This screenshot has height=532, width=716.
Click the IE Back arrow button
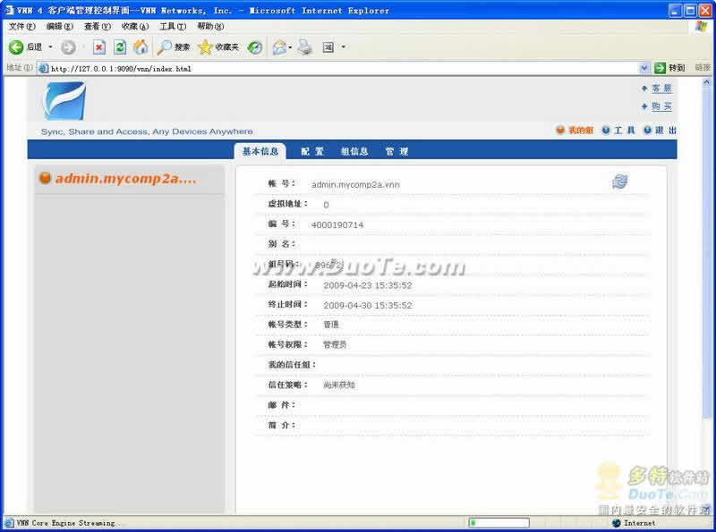coord(16,47)
